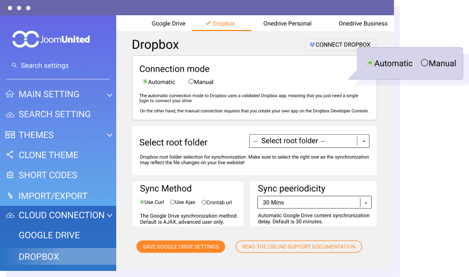469x277 pixels.
Task: Click the Short Codes icon
Action: point(10,175)
